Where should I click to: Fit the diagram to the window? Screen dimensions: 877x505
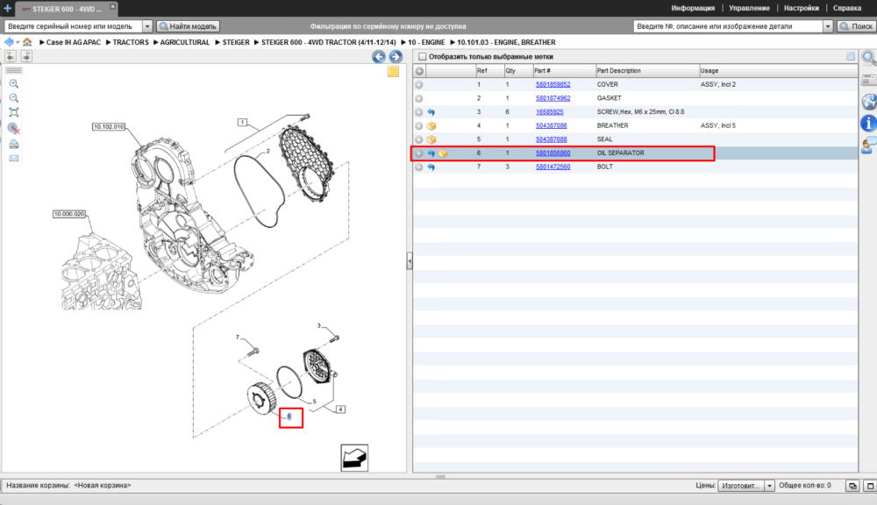(14, 112)
